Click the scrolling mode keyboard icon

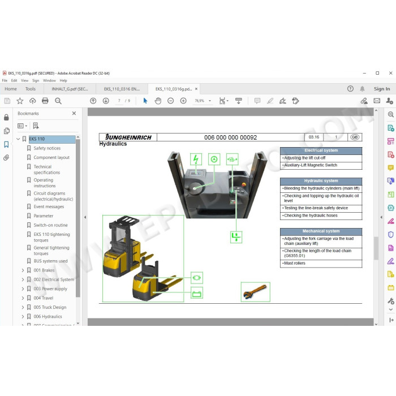238,101
